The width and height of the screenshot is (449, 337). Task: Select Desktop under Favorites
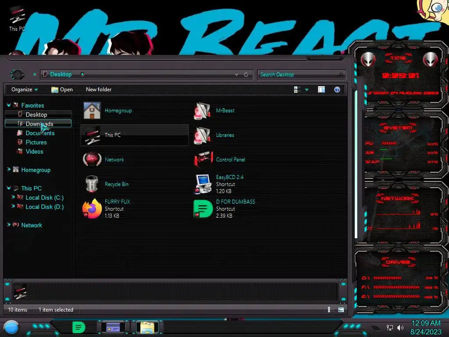pyautogui.click(x=38, y=115)
